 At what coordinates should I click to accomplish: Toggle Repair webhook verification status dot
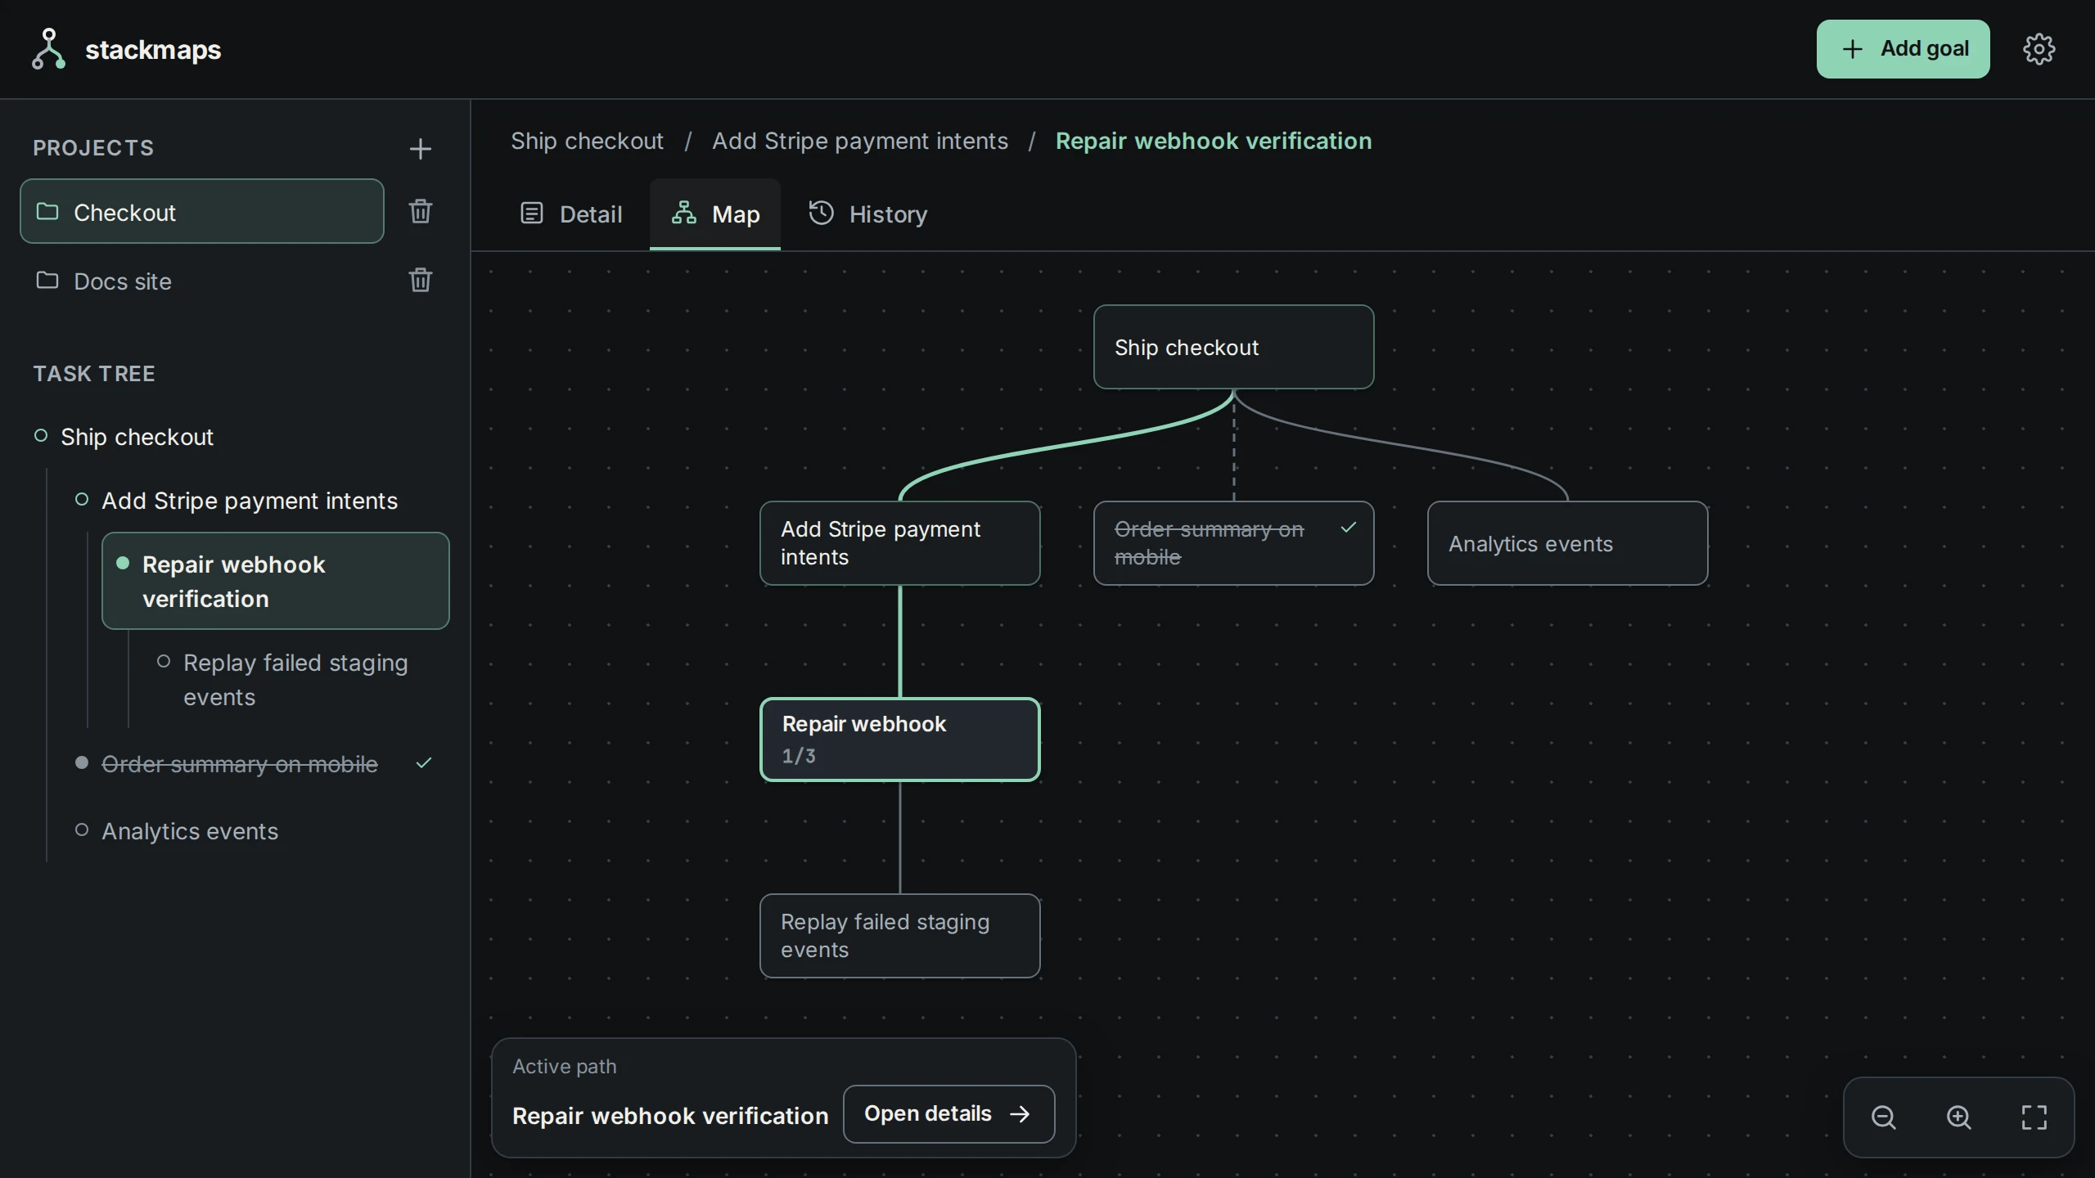click(x=123, y=563)
